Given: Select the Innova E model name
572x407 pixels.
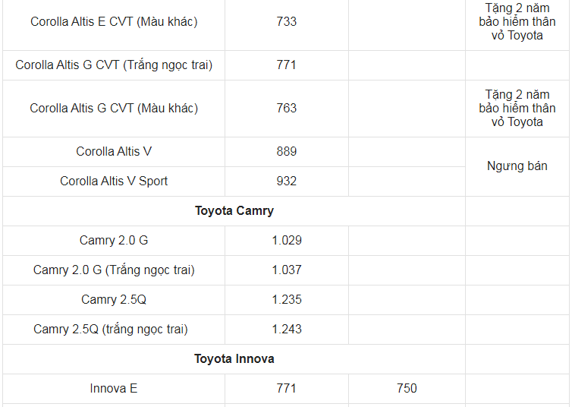Looking at the screenshot, I should (x=114, y=388).
